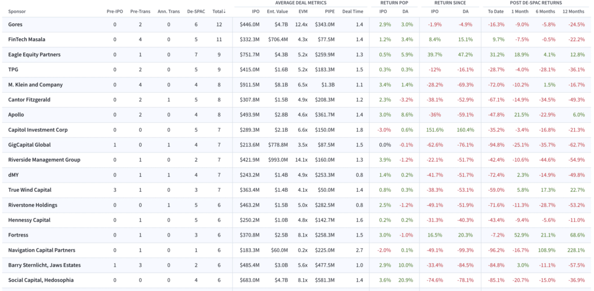Sort by PIPE column header
This screenshot has width=594, height=291.
click(330, 12)
